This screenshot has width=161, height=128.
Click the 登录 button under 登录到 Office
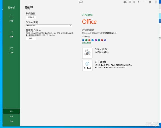tap(31, 38)
